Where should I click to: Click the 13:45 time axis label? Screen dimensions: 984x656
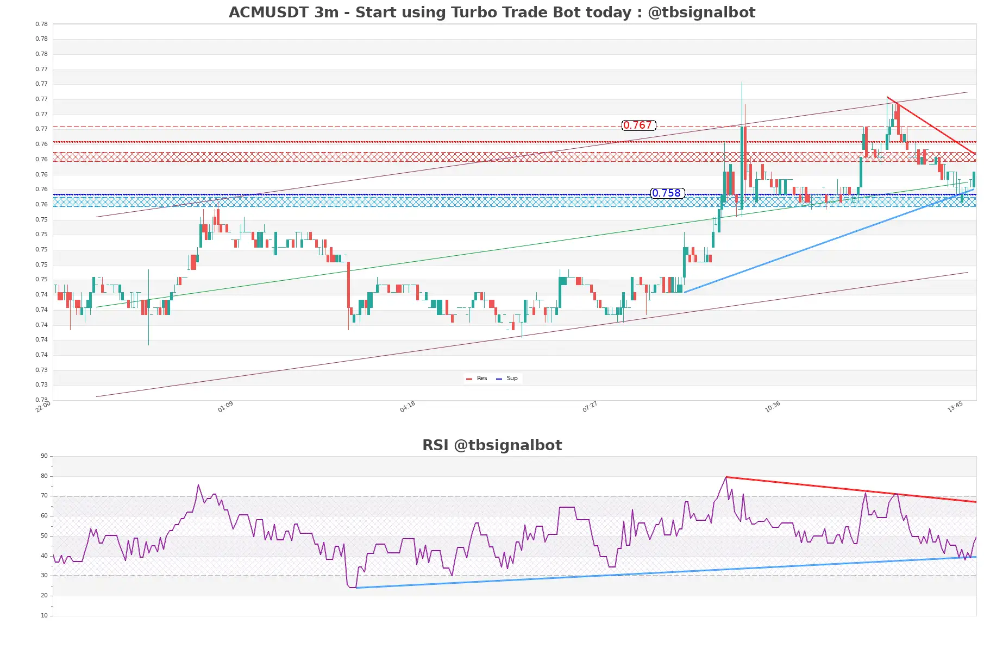click(x=955, y=407)
